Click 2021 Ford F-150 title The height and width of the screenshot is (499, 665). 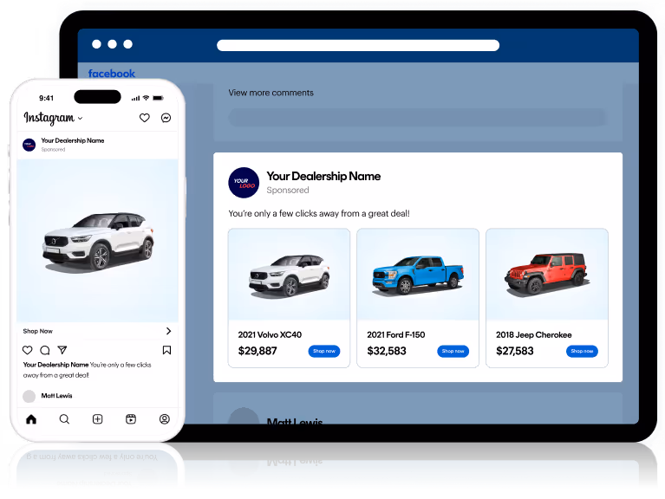(x=395, y=334)
